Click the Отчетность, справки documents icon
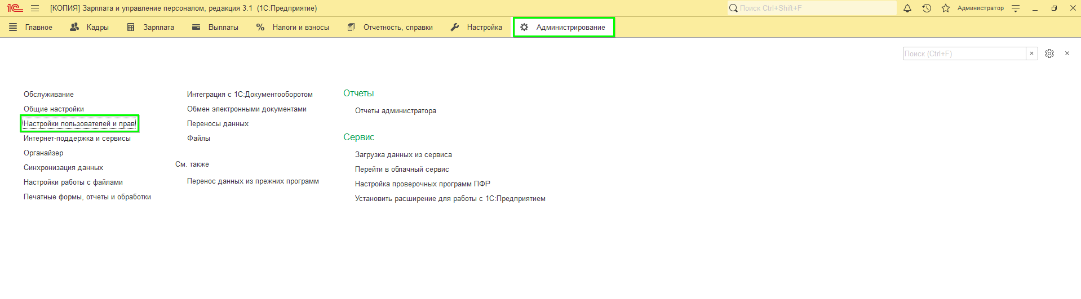 tap(351, 27)
